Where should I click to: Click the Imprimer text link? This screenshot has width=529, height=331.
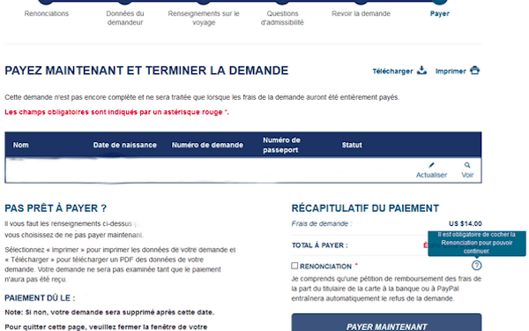pyautogui.click(x=451, y=71)
